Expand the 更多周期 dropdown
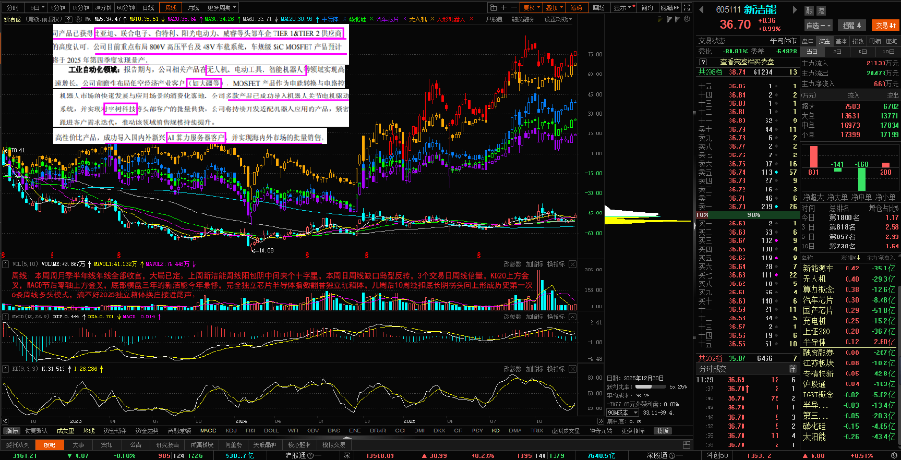The height and width of the screenshot is (460, 901). 222,8
